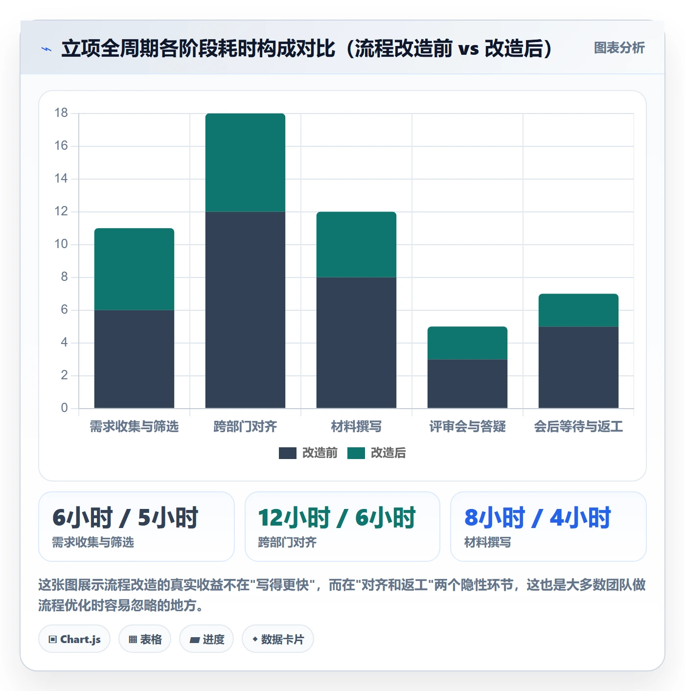Image resolution: width=685 pixels, height=691 pixels.
Task: Click the Chart.js tag chip
Action: [x=74, y=639]
